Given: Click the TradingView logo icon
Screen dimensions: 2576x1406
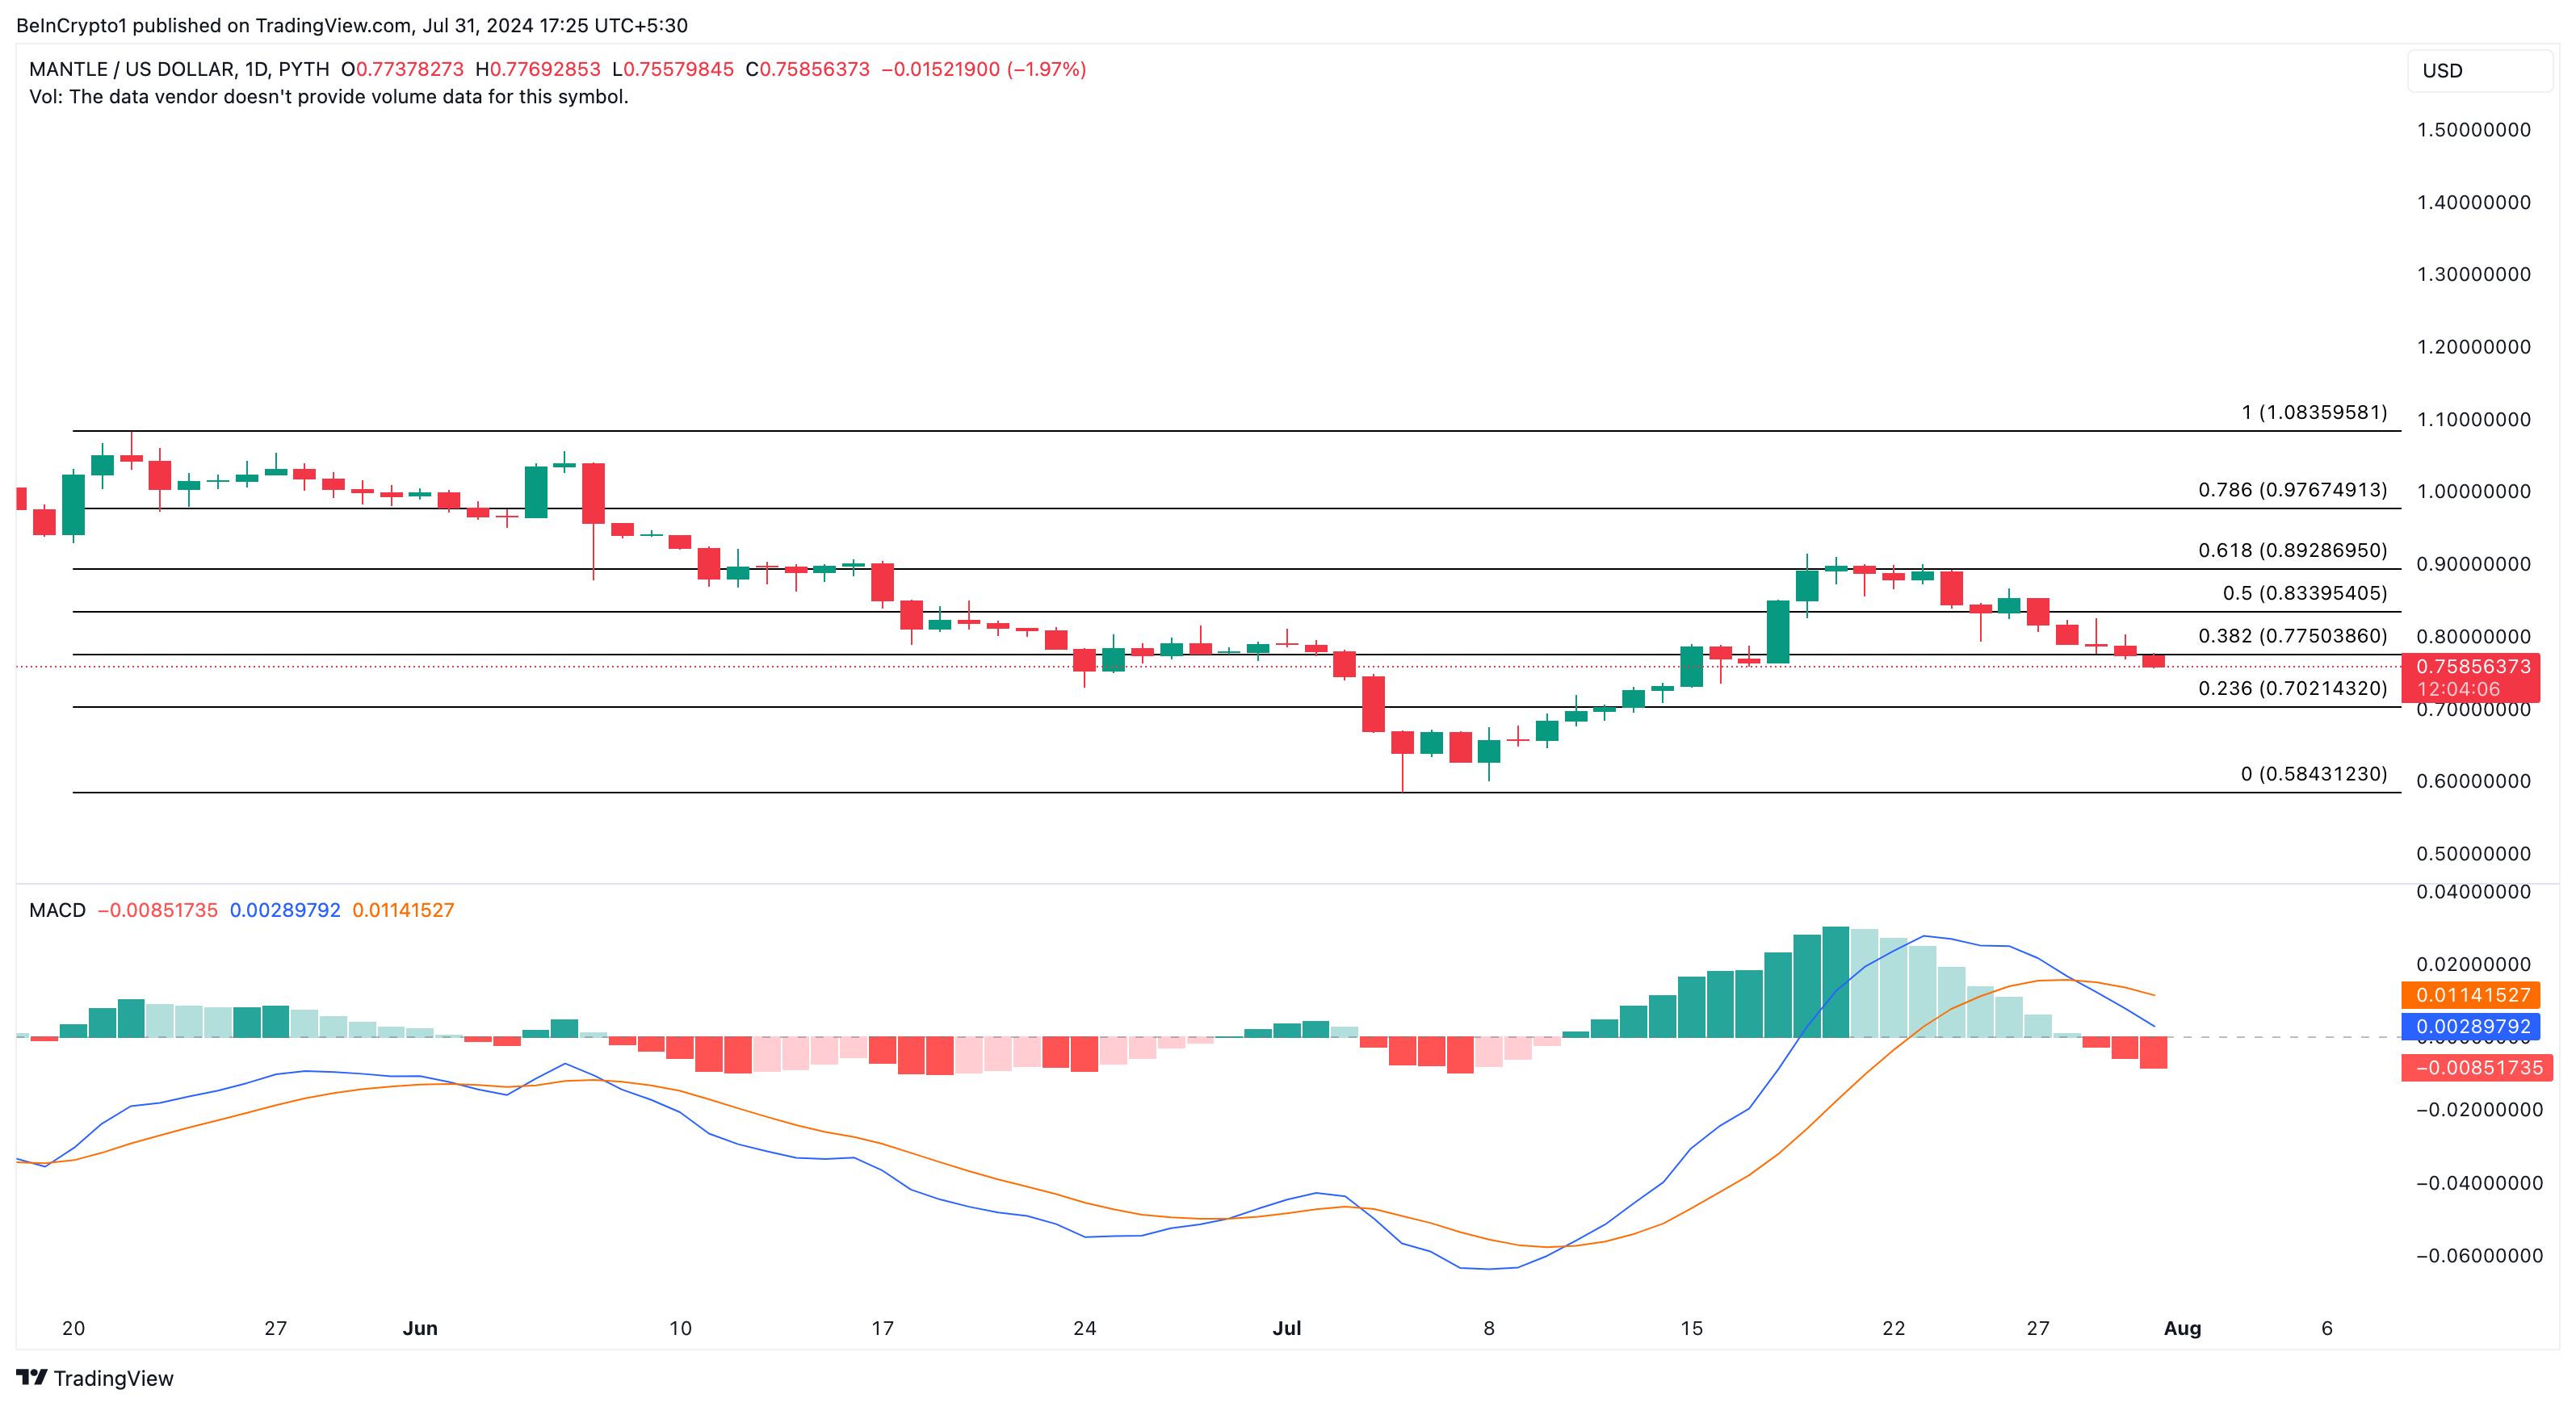Looking at the screenshot, I should click(x=32, y=1377).
